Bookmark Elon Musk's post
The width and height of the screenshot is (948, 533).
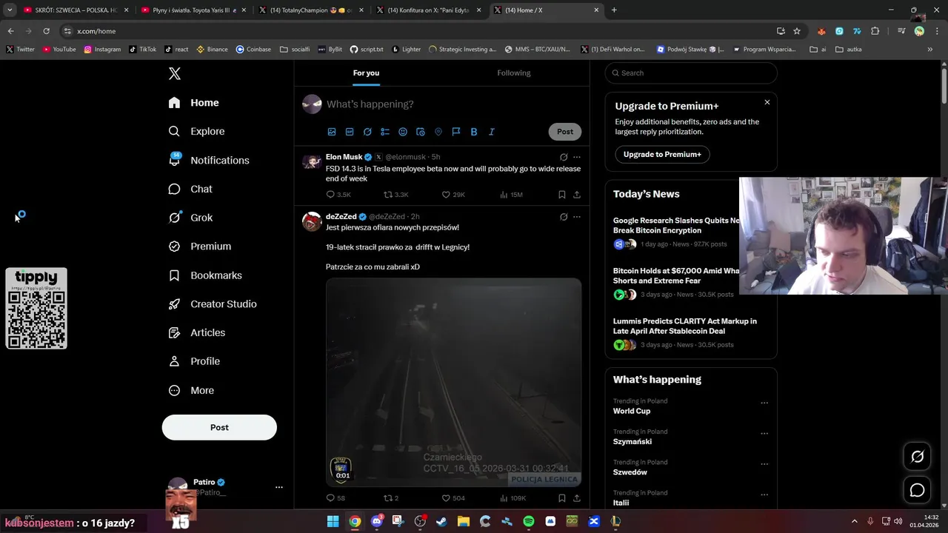point(562,195)
